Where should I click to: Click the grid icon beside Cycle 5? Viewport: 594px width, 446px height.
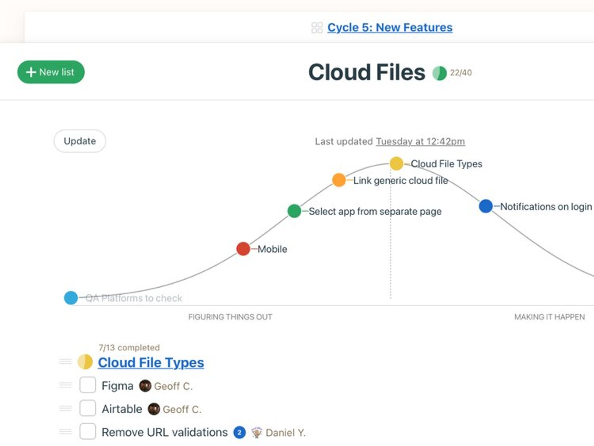[317, 28]
